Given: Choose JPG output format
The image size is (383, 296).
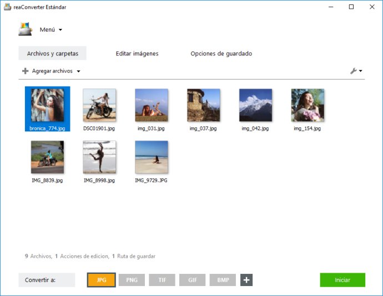Looking at the screenshot, I should [102, 280].
